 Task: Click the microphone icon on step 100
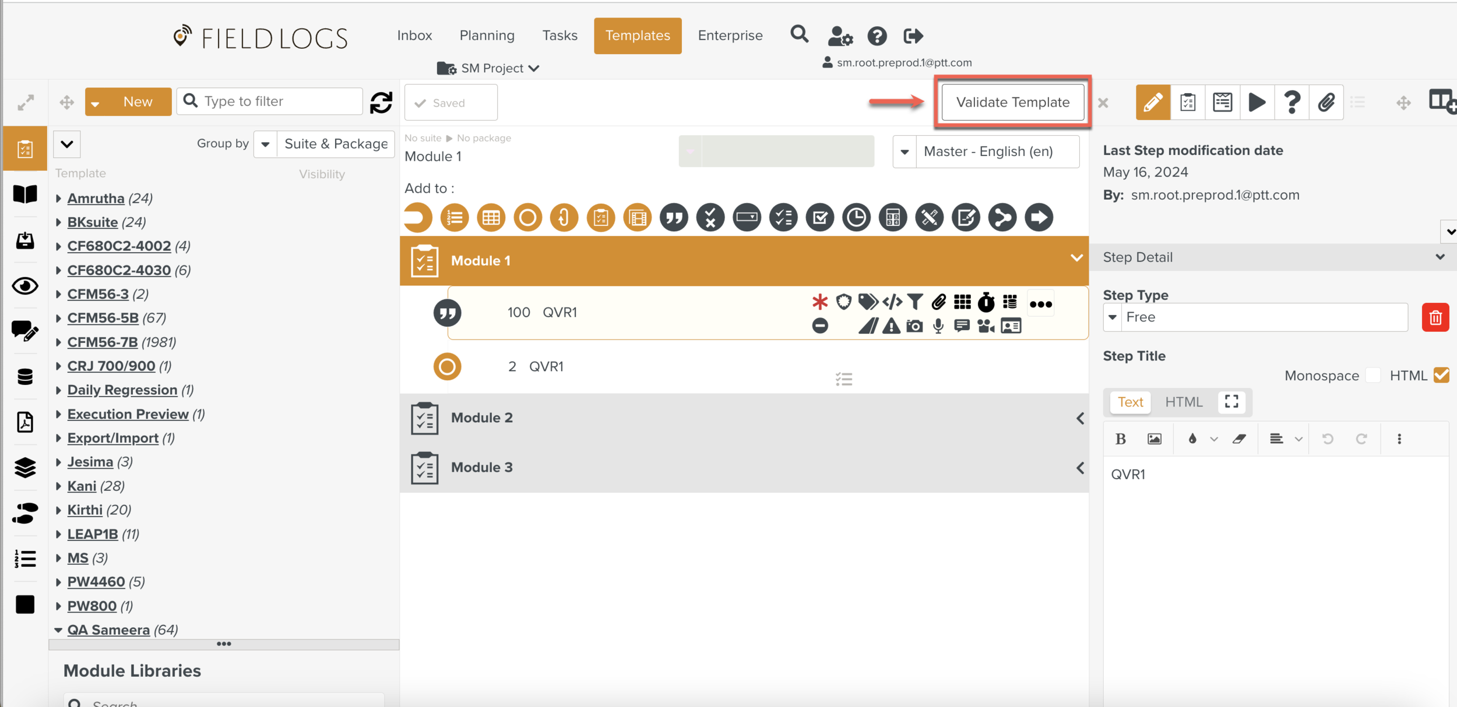pyautogui.click(x=938, y=326)
